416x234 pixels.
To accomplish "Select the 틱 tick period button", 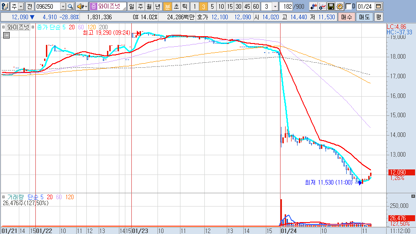I will coord(185,6).
